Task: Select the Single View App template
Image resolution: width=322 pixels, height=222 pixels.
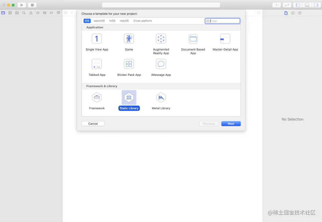Action: [97, 42]
